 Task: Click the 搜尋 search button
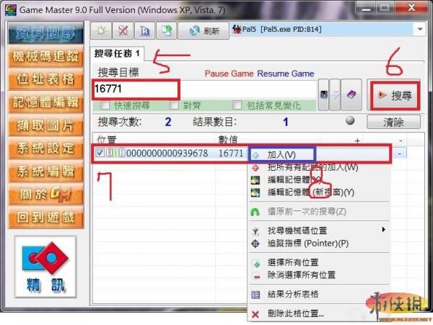pos(395,95)
